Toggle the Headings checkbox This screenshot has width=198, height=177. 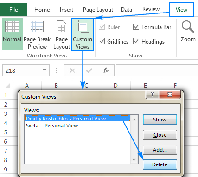[136, 41]
